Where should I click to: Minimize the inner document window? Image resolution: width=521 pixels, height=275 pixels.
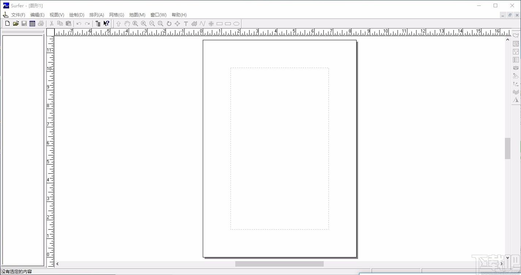click(503, 15)
